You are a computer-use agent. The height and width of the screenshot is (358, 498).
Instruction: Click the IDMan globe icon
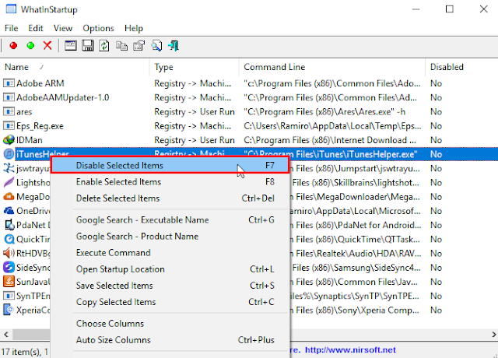[x=9, y=140]
